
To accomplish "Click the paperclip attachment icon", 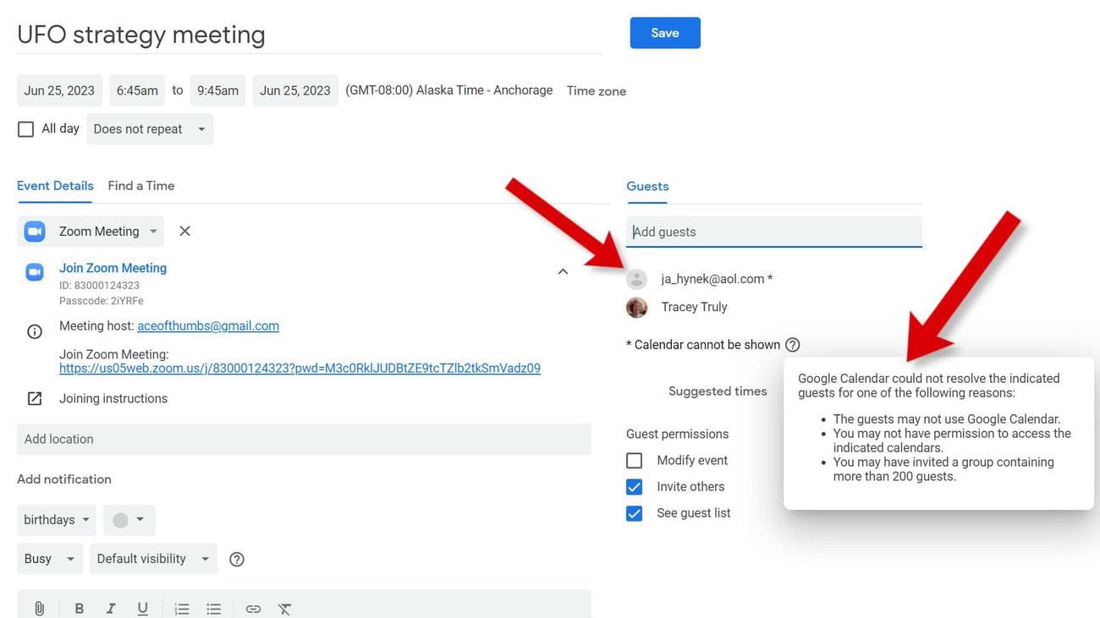I will 39,608.
